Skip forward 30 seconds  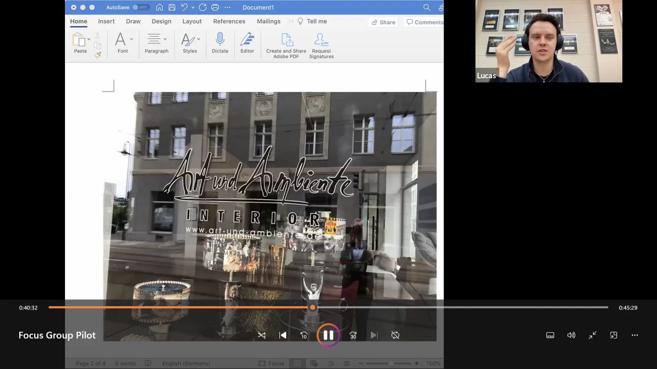tap(353, 335)
